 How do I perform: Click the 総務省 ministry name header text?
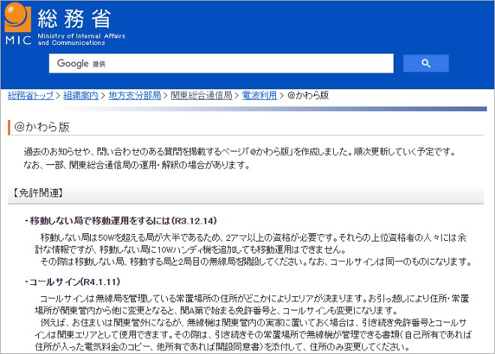tap(74, 18)
